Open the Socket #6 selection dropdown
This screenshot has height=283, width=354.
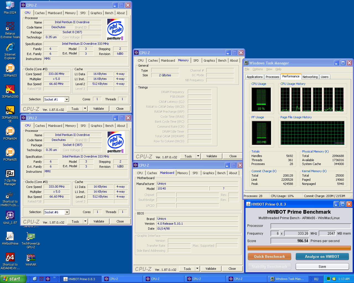(67, 212)
